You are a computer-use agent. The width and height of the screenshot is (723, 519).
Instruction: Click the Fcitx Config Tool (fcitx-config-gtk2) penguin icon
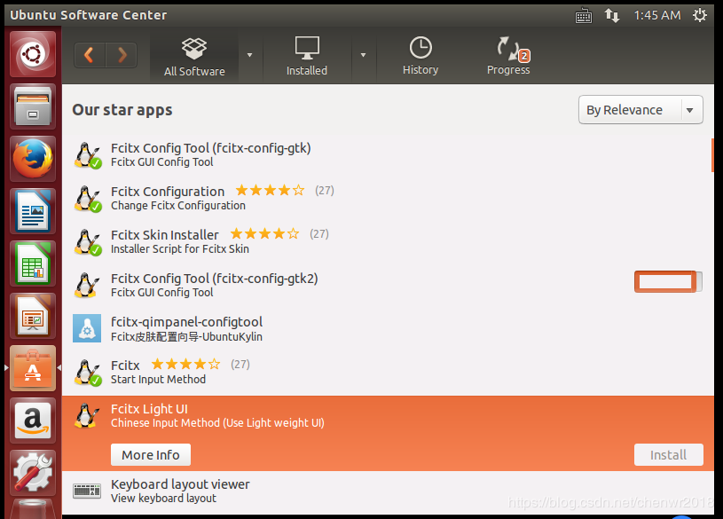coord(87,286)
